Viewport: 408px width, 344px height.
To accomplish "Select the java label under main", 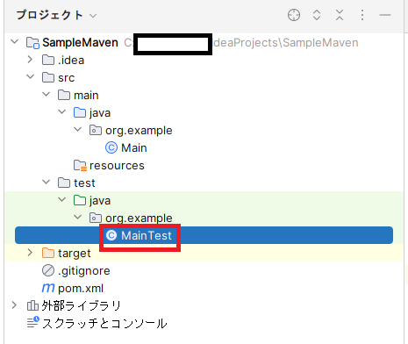I will point(100,113).
